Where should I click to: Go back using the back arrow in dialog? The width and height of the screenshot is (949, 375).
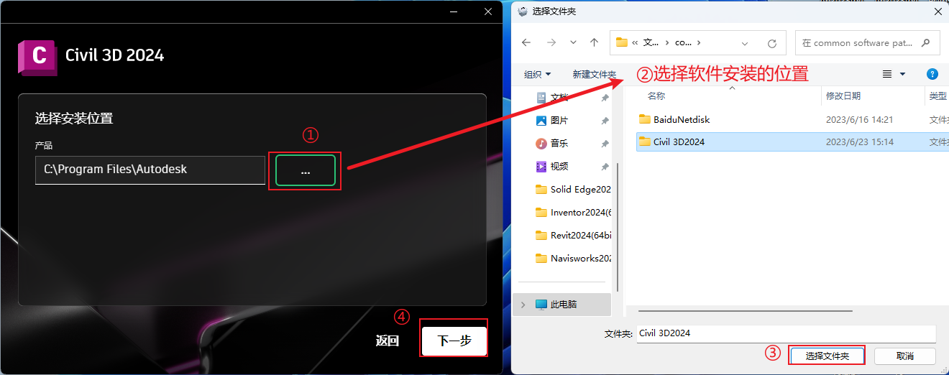pyautogui.click(x=526, y=42)
